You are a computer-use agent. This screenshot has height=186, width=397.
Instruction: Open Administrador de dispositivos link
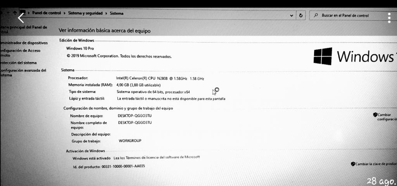24,43
